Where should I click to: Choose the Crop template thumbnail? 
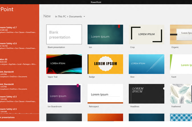tap(146, 34)
